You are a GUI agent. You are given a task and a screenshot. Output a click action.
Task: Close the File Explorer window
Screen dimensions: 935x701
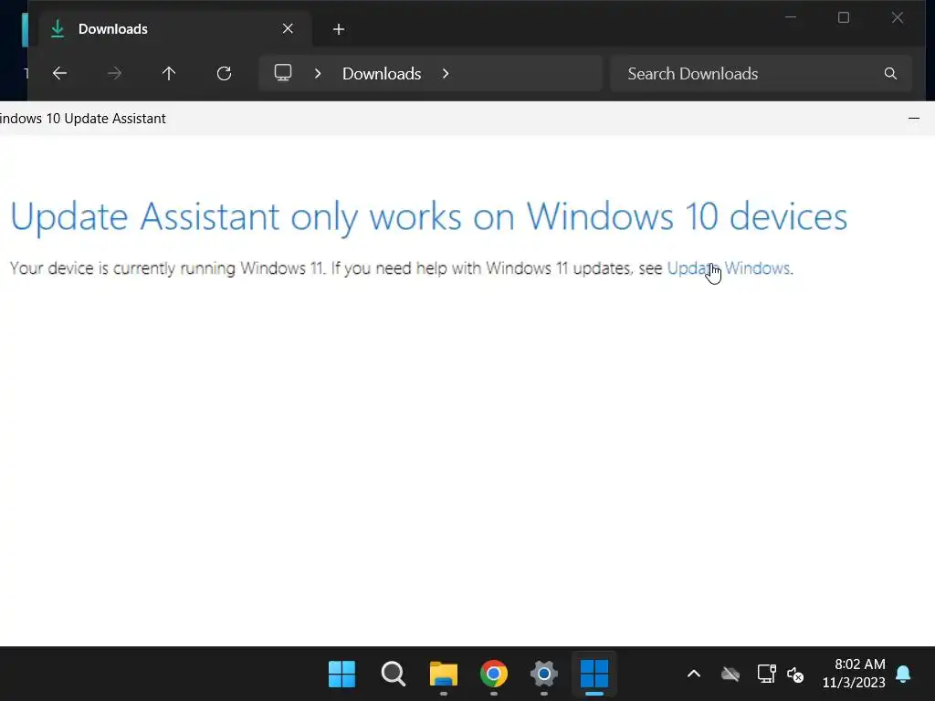tap(898, 17)
